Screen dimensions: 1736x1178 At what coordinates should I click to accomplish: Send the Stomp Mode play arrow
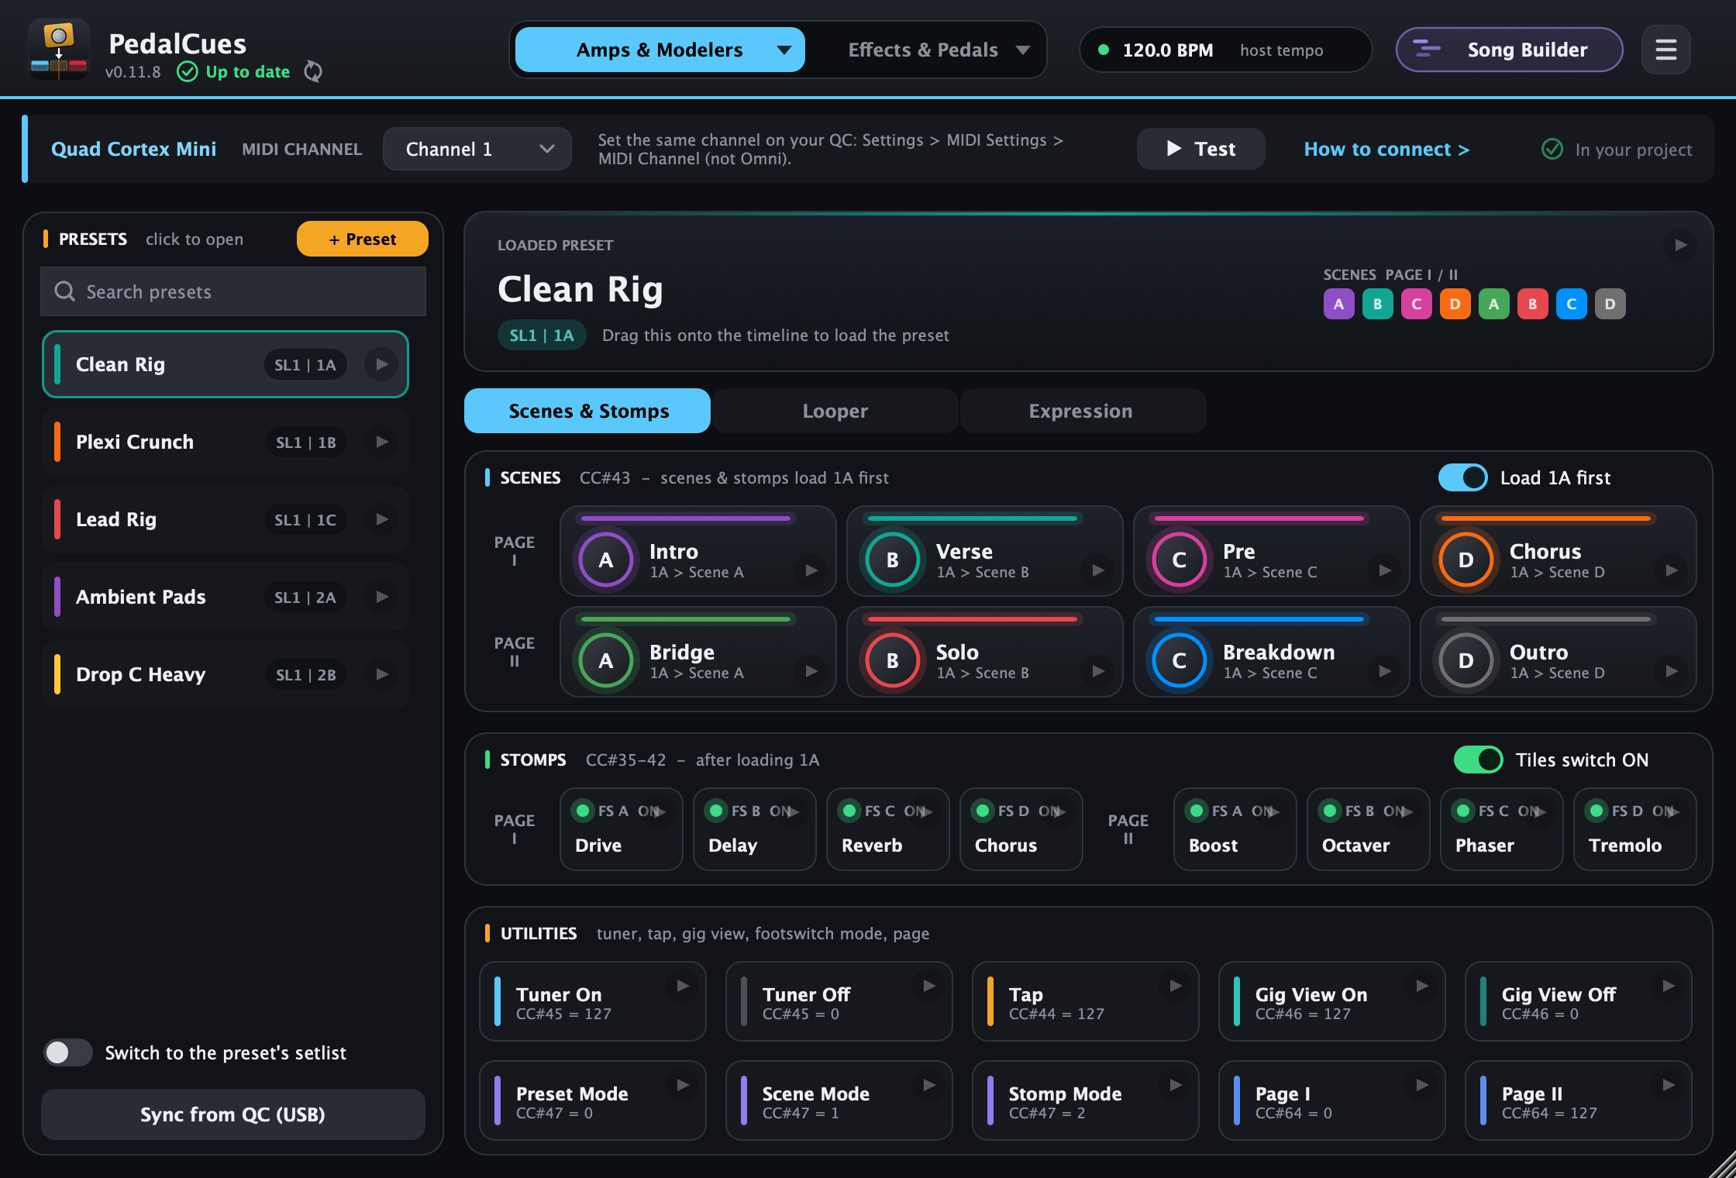pos(1176,1085)
